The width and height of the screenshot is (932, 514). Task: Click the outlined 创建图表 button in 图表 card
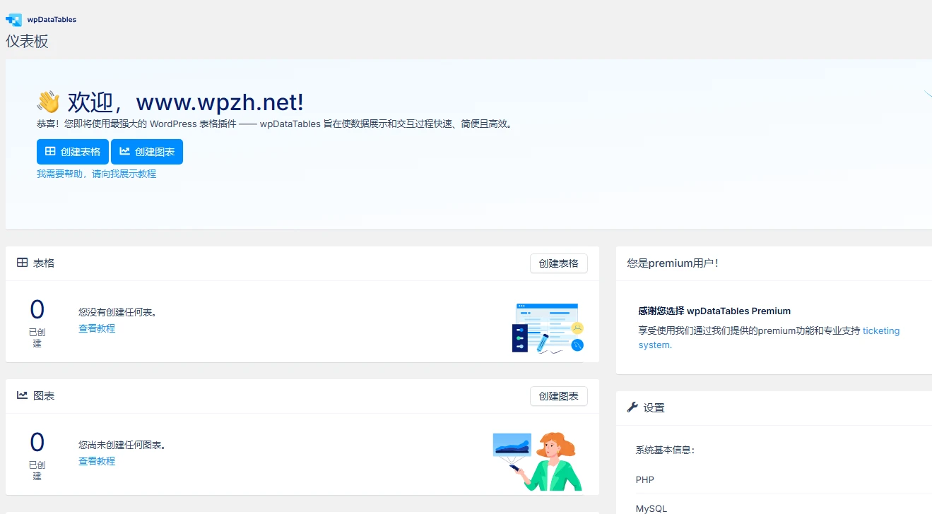pos(559,396)
